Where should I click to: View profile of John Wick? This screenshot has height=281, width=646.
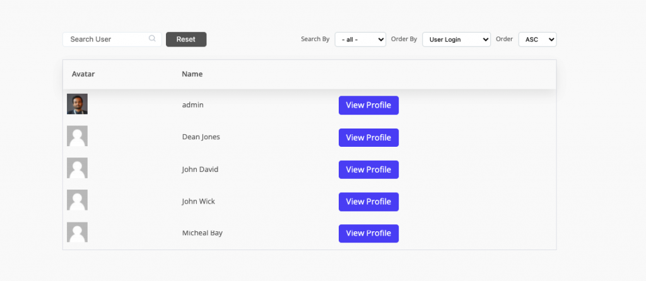[368, 202]
